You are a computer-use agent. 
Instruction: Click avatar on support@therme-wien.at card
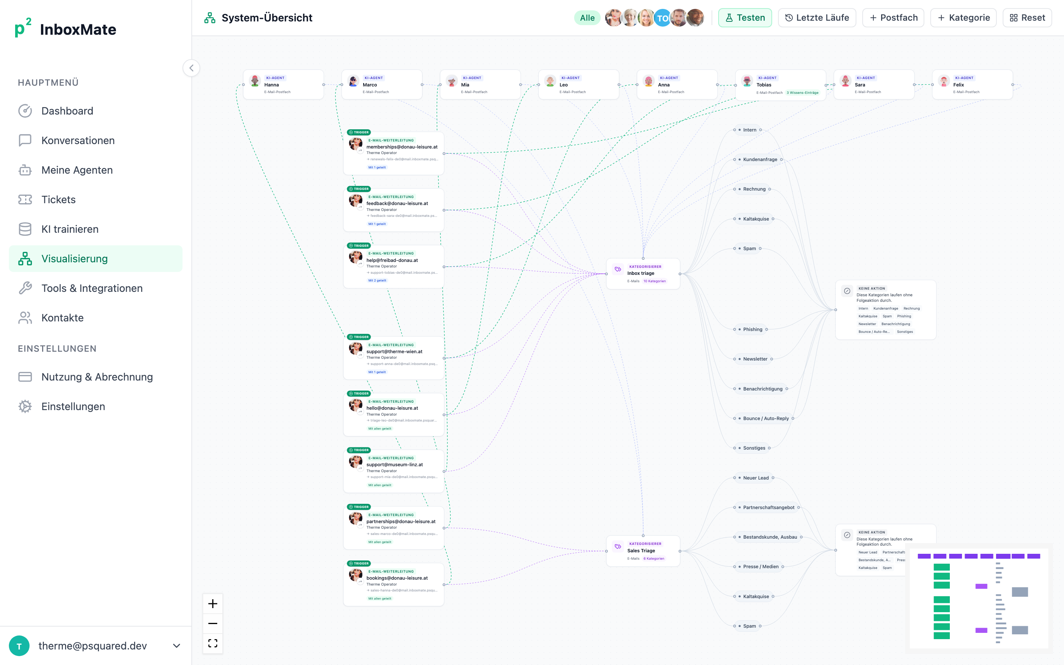pos(355,349)
